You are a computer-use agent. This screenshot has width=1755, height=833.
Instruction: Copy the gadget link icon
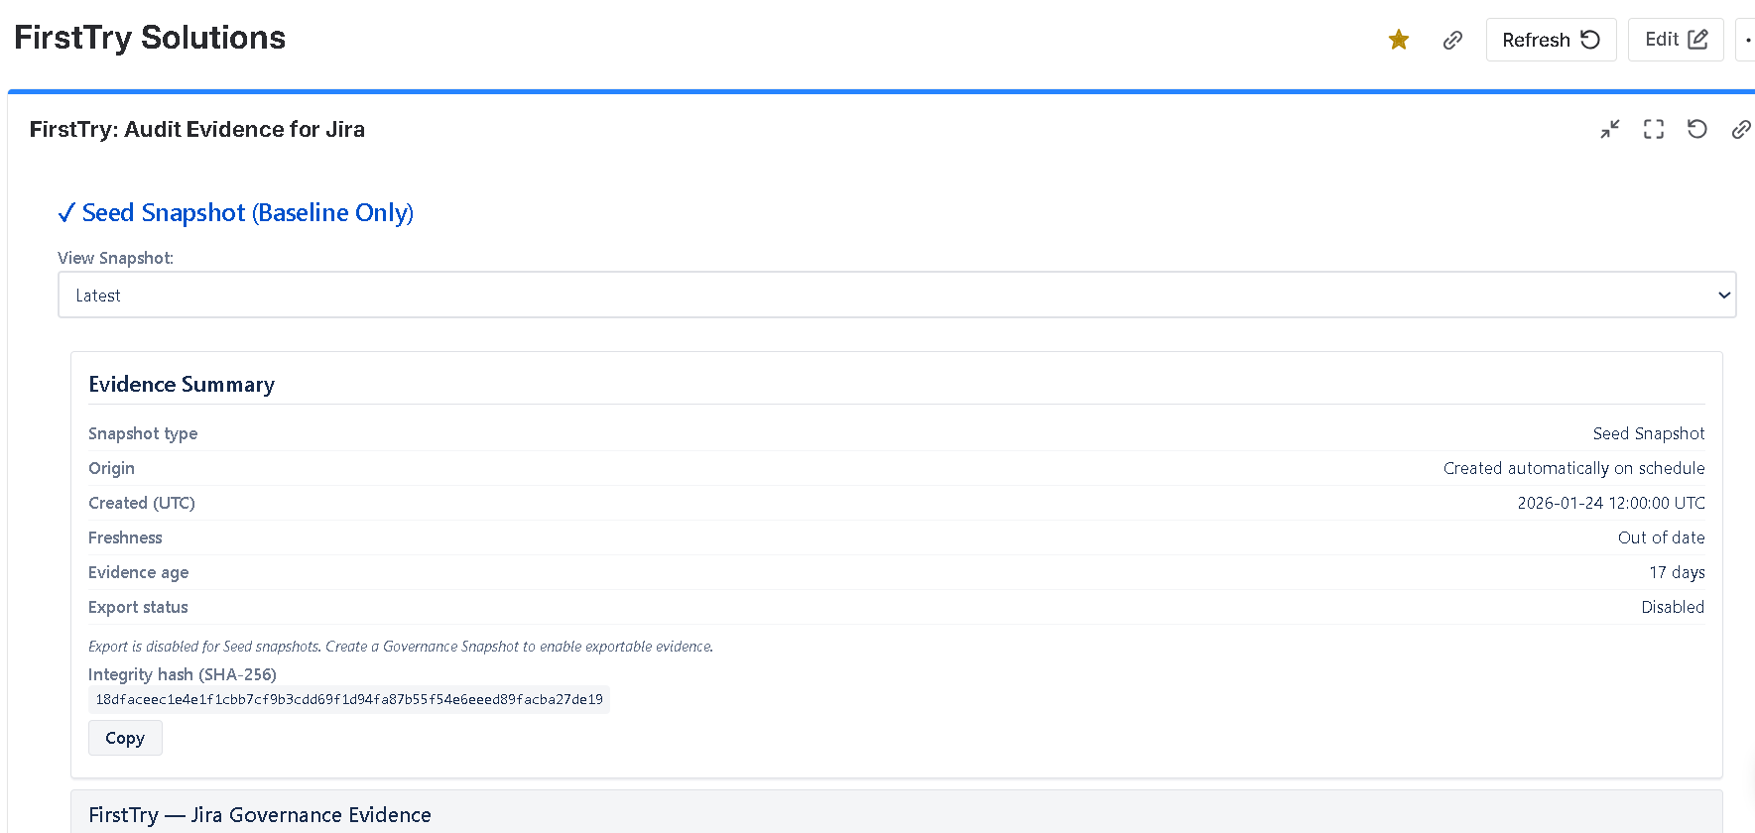point(1741,129)
